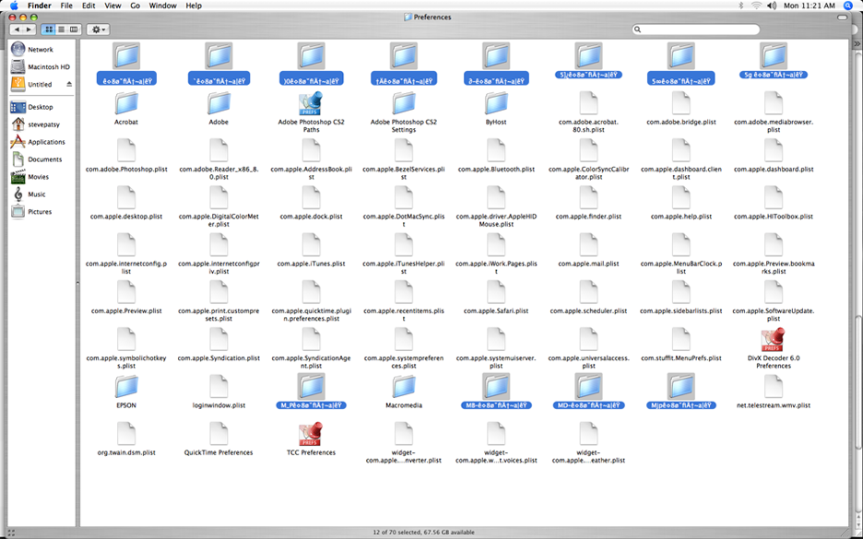Select com.adobe.bridge.plist file
This screenshot has height=539, width=863.
pyautogui.click(x=680, y=104)
